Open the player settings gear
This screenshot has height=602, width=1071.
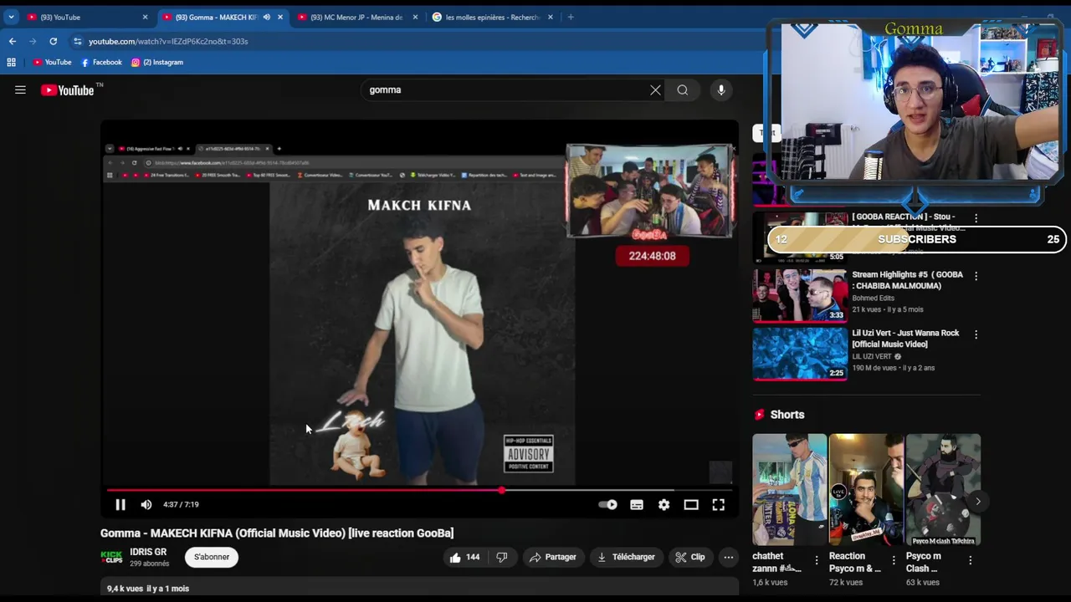pos(664,505)
